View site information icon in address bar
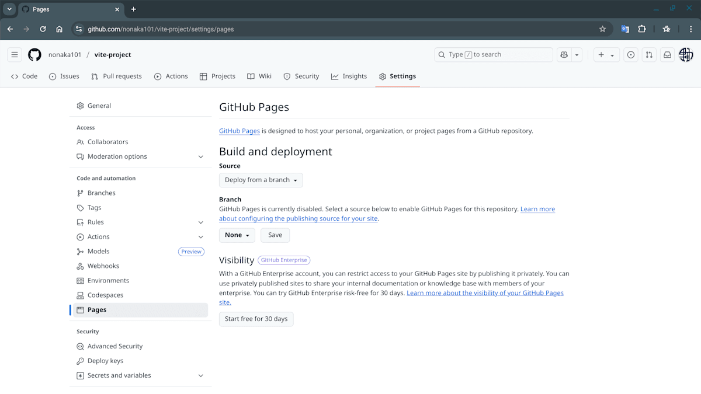The image size is (701, 394). pos(79,29)
